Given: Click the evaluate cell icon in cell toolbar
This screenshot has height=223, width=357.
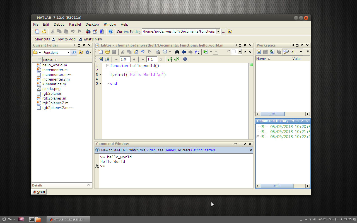Looking at the screenshot, I should point(100,59).
